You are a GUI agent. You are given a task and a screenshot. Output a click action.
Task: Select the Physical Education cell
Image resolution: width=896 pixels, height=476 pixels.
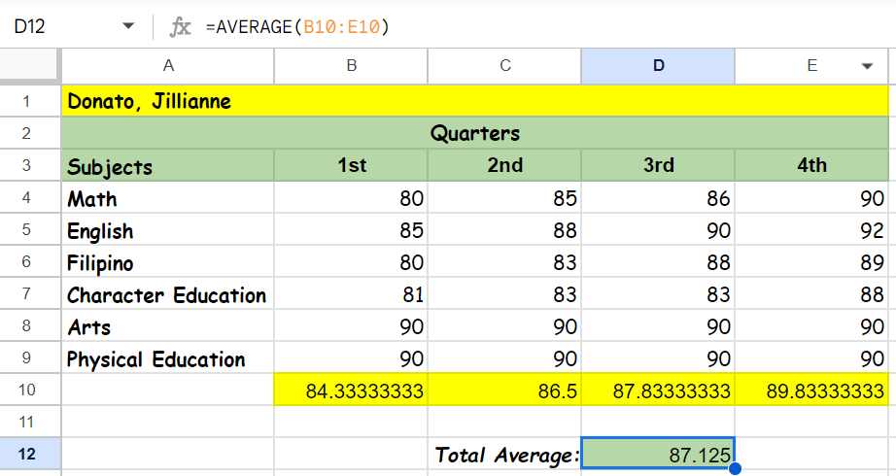tap(167, 357)
